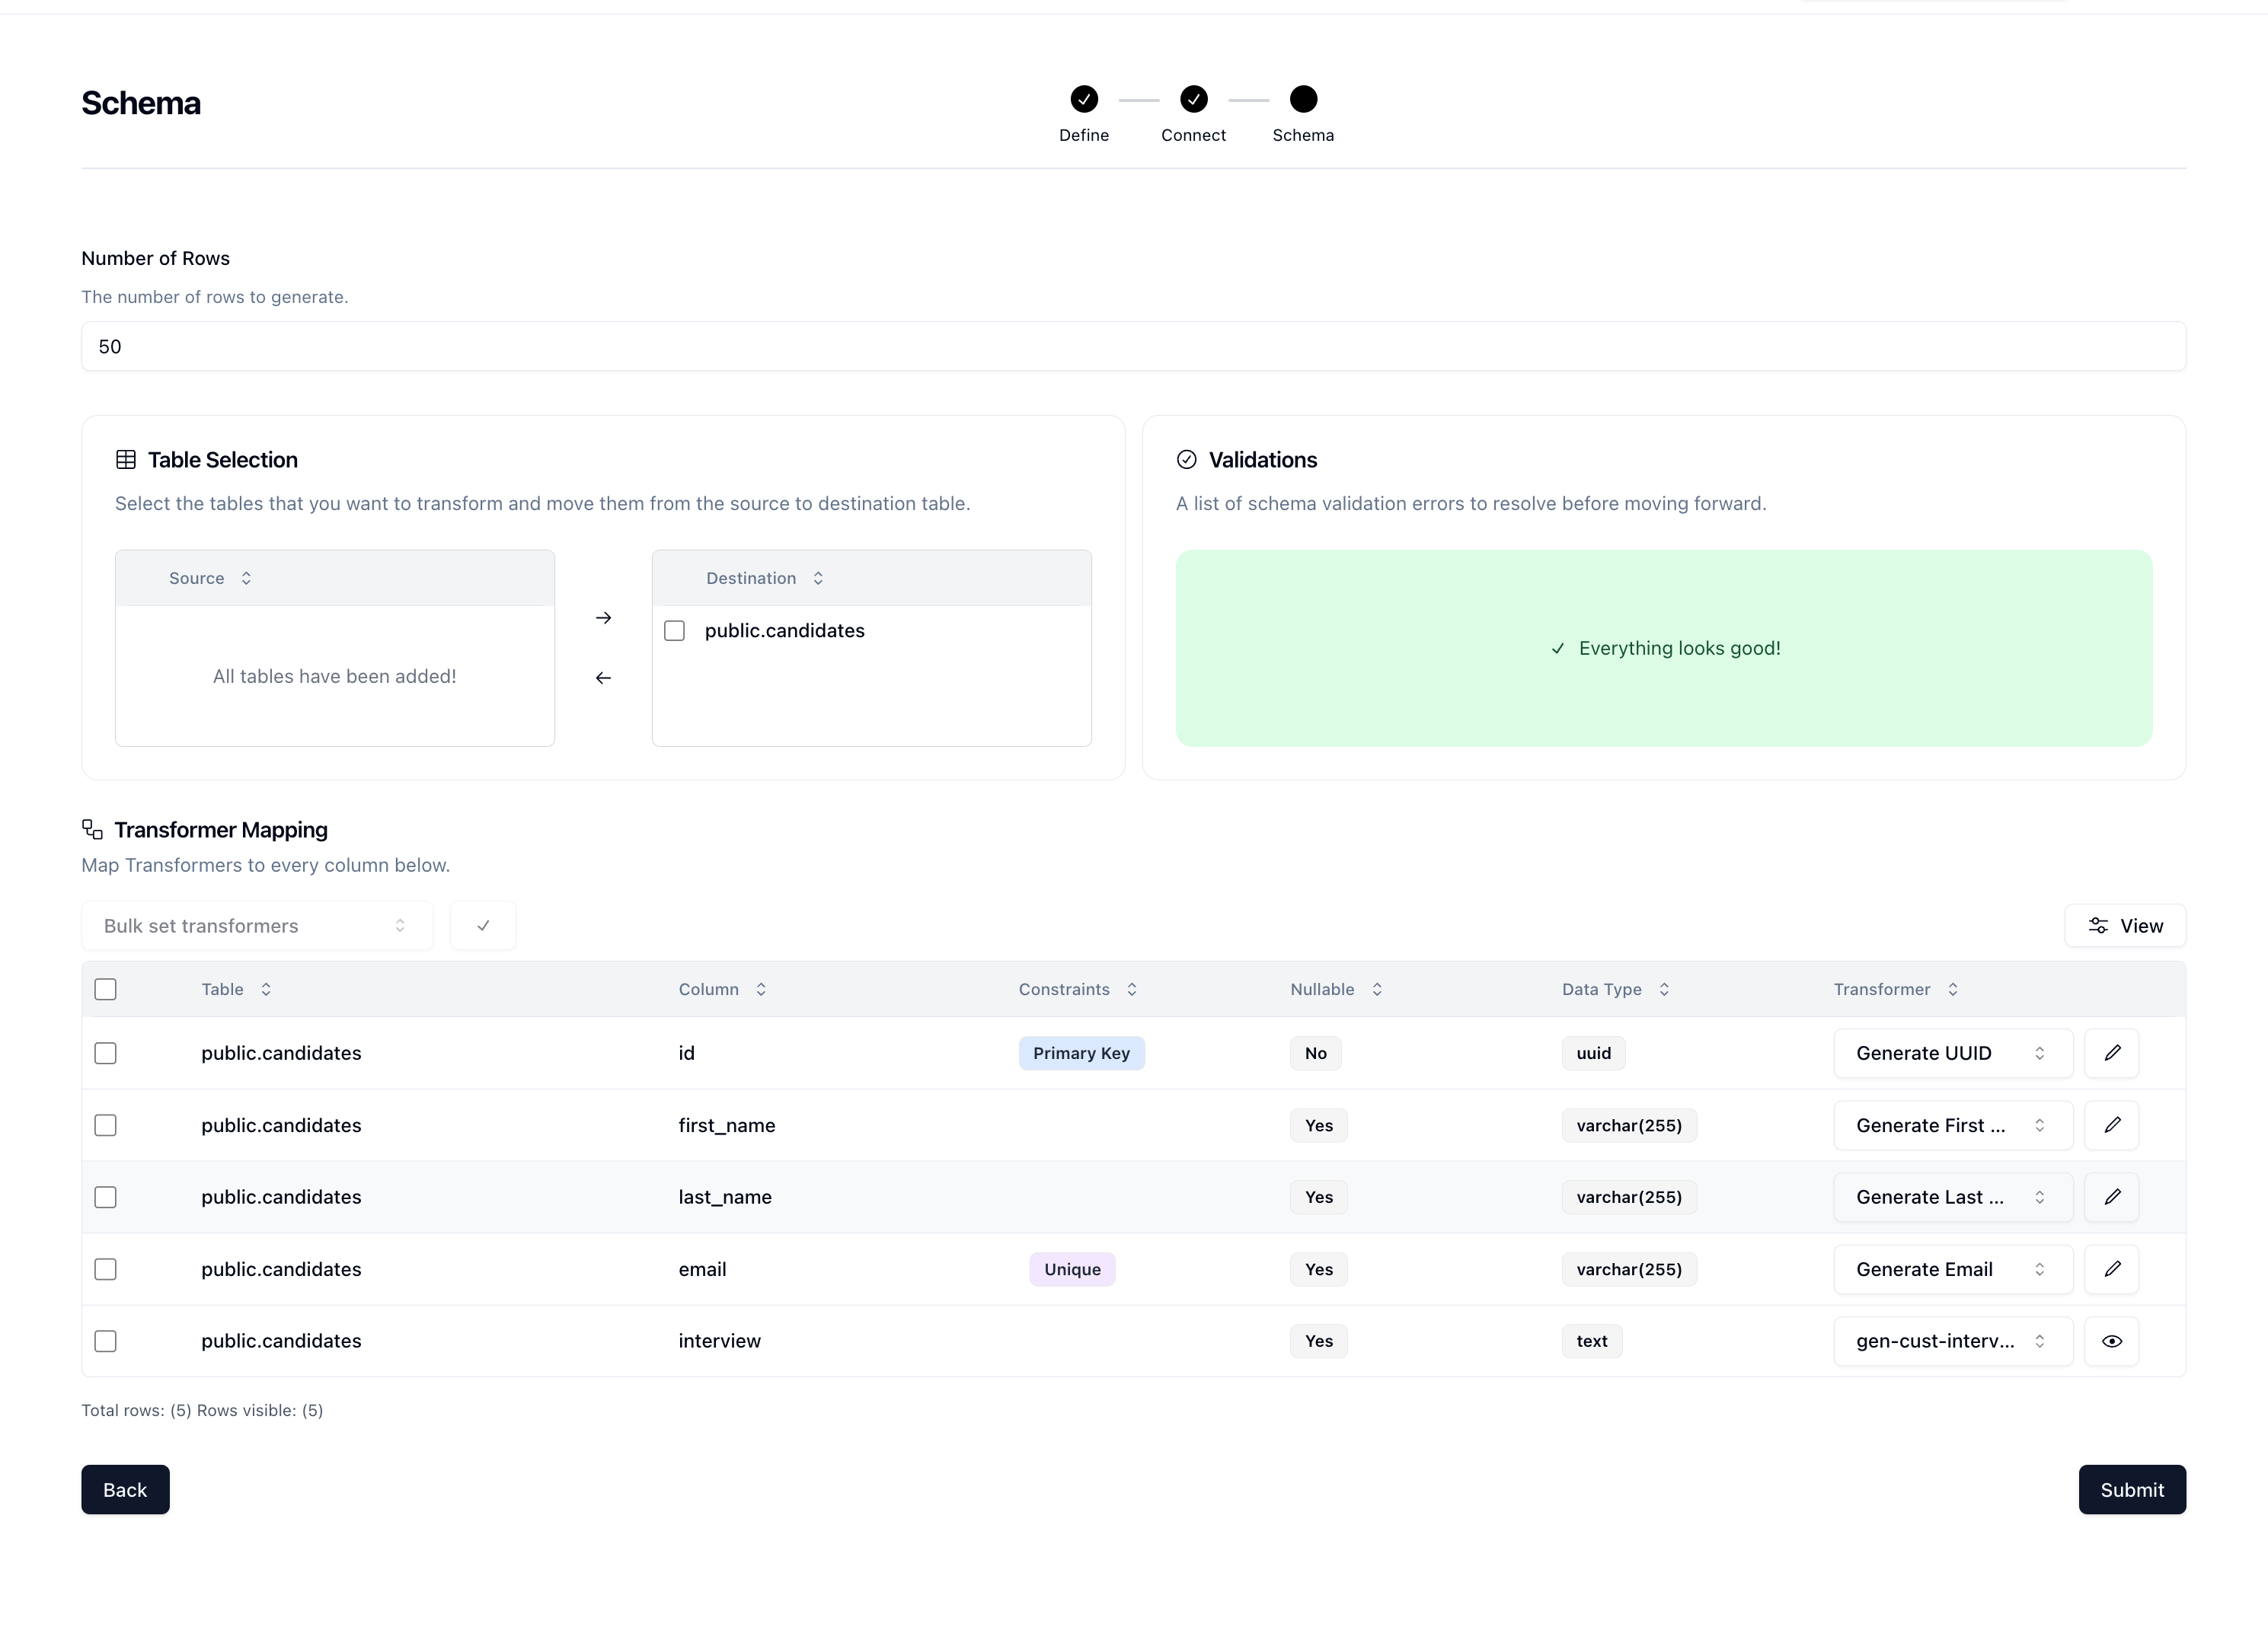Viewport: 2268px width, 1646px height.
Task: Select the id row checkbox
Action: pyautogui.click(x=105, y=1054)
